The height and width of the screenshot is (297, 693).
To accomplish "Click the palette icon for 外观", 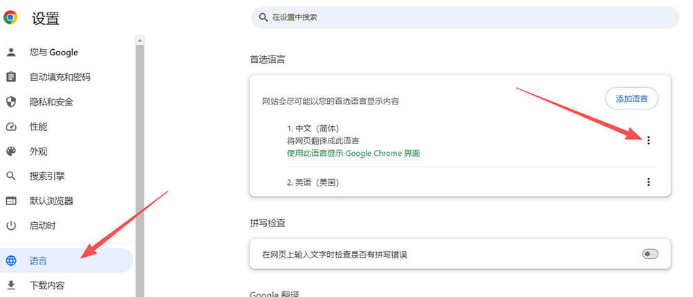I will (10, 152).
